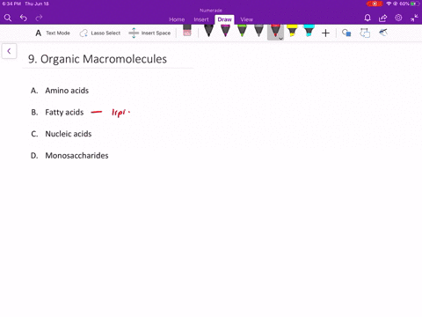Select the Draw tab
This screenshot has height=317, width=422.
coord(224,19)
